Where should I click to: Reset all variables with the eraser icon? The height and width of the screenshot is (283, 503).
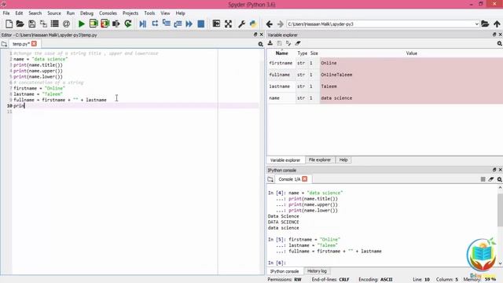298,43
